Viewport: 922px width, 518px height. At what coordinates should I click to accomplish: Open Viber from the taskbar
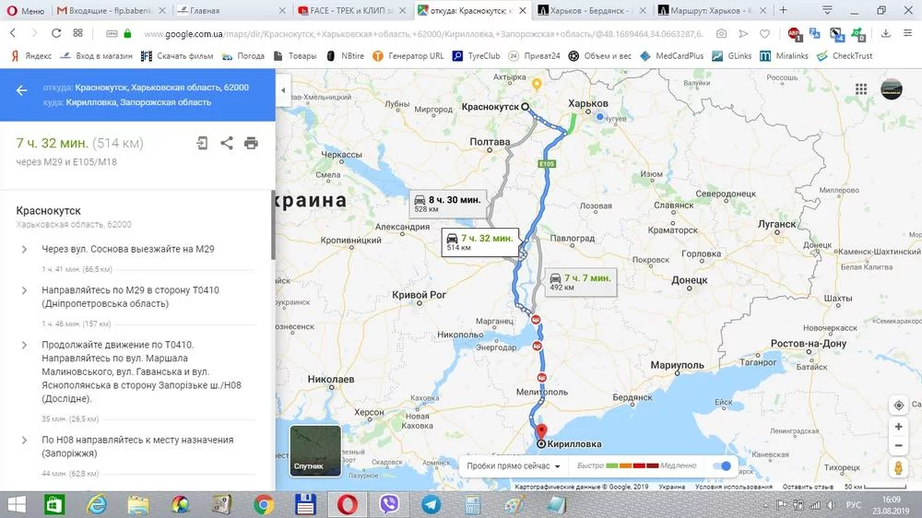(389, 504)
